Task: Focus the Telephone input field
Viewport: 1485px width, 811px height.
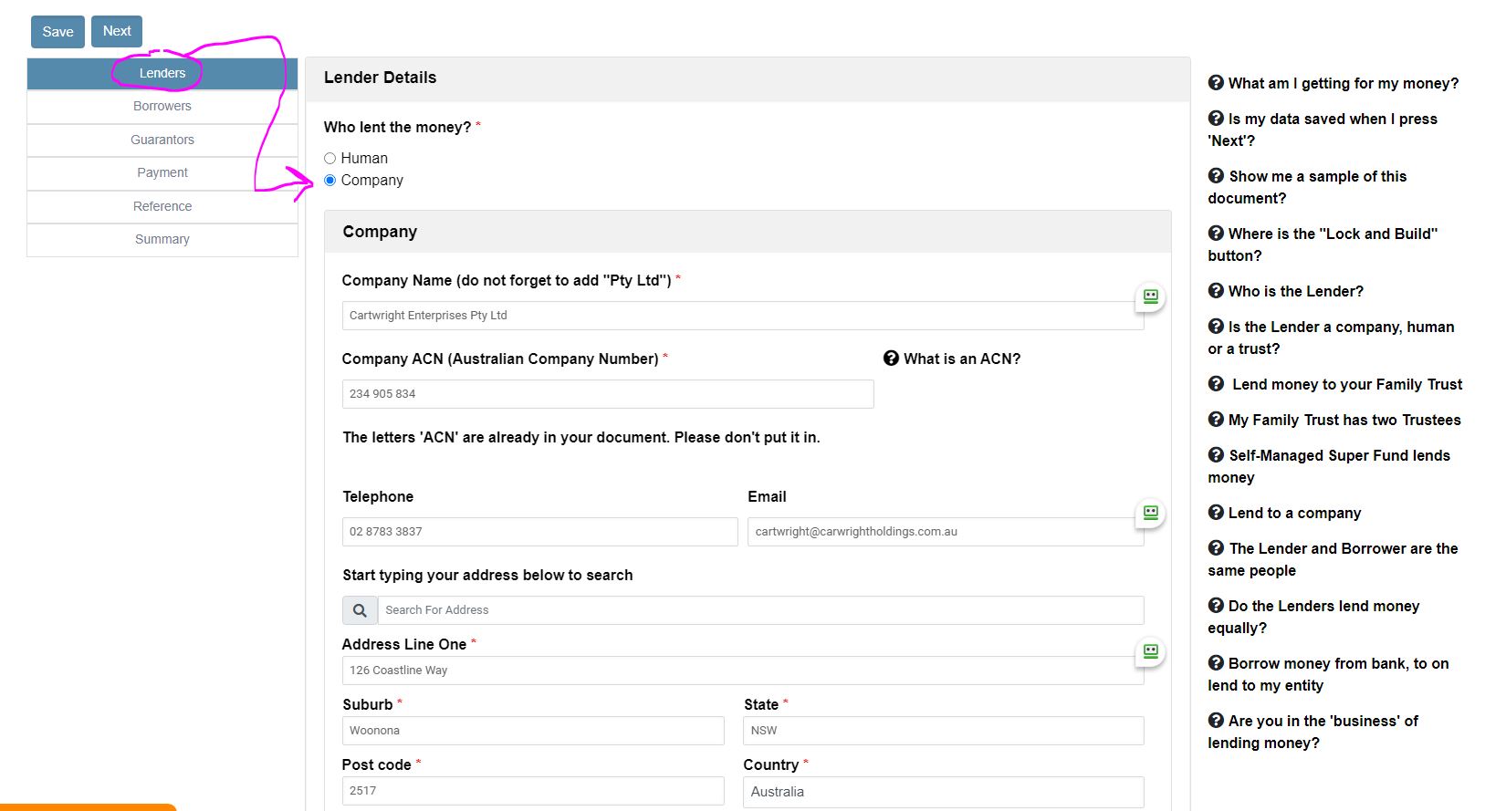Action: 539,532
